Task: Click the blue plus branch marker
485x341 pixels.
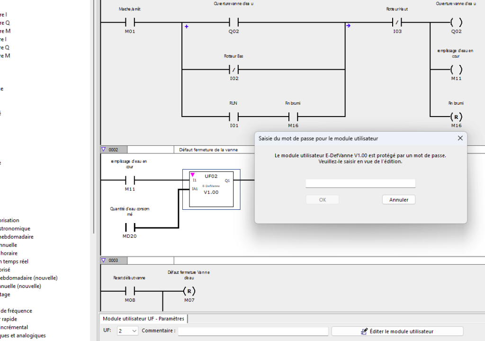Action: pyautogui.click(x=187, y=27)
